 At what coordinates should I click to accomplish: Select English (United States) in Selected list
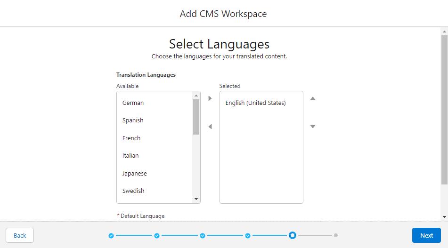point(256,103)
